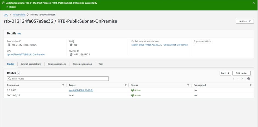Select the Tags tab
Screen dimensions: 258x127
101,64
